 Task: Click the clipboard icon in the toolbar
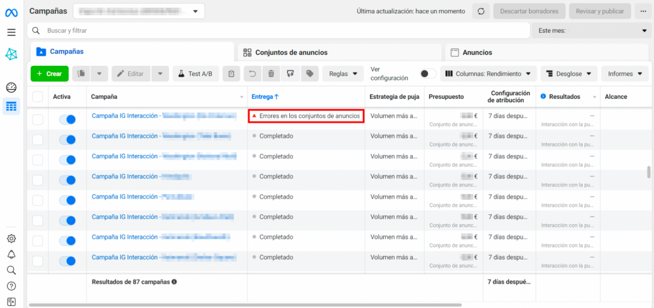(232, 74)
